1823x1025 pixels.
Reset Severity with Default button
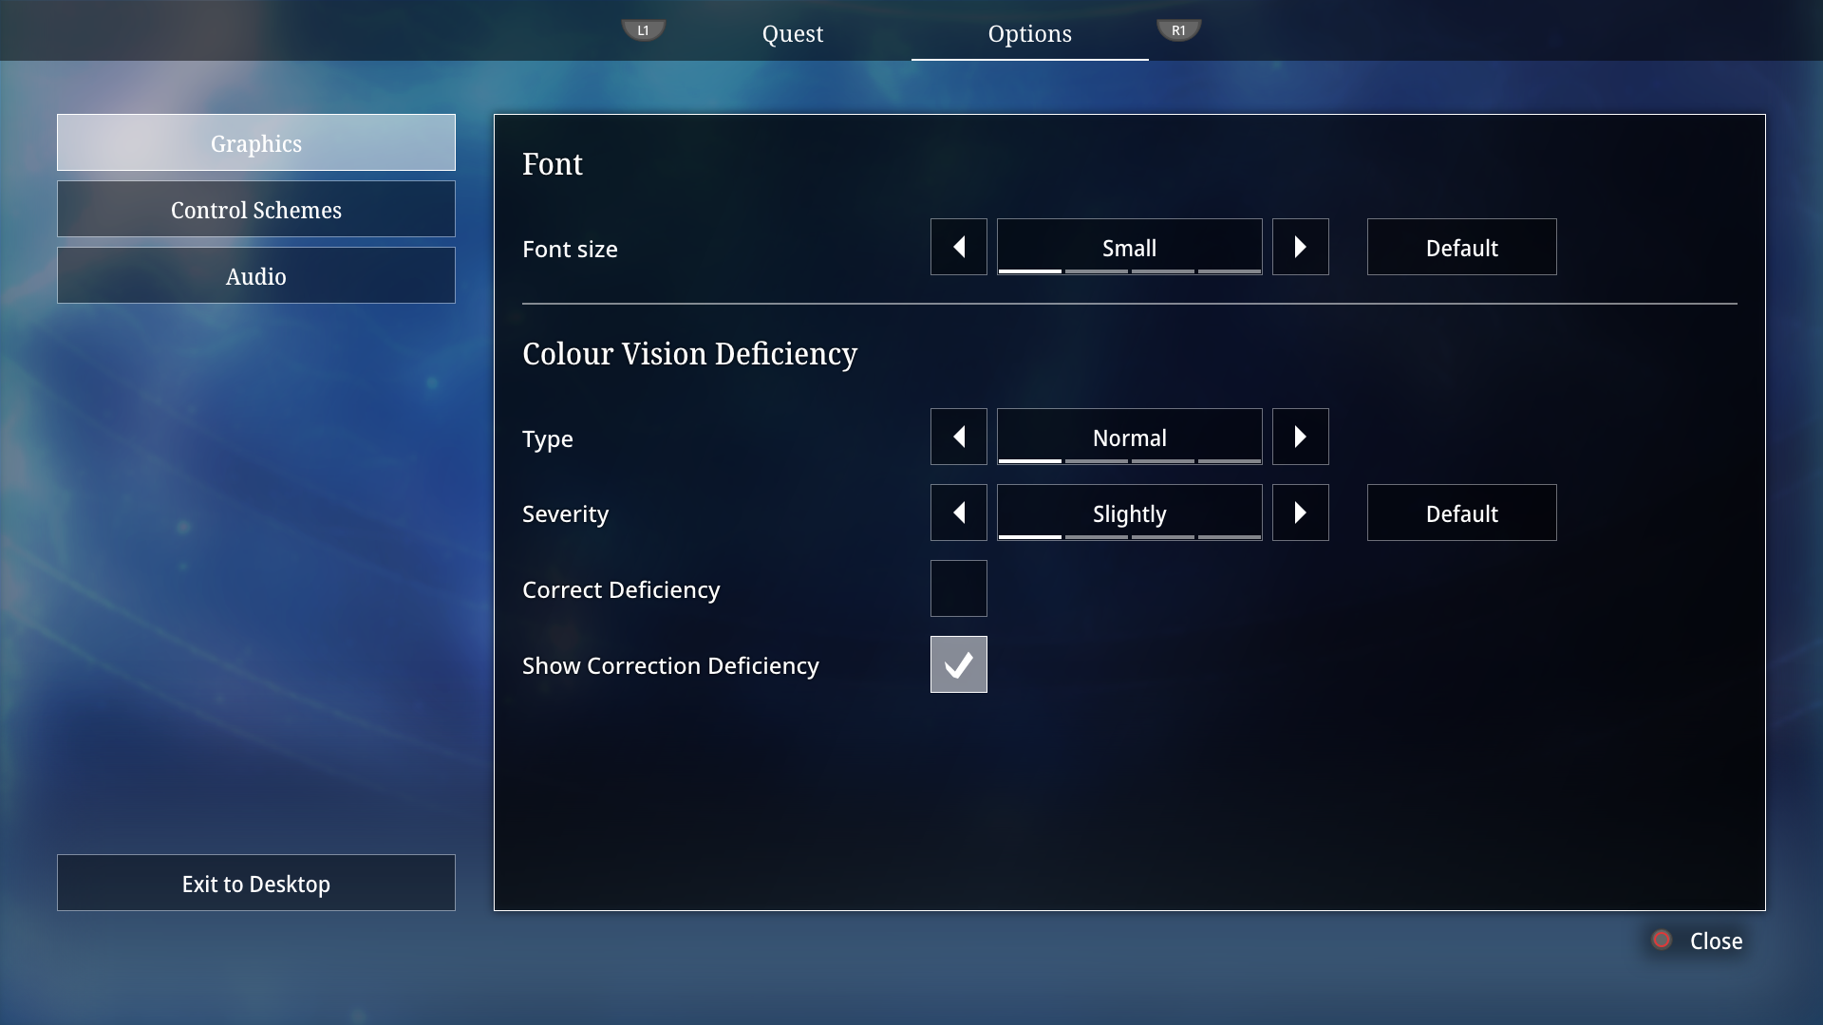(x=1462, y=512)
